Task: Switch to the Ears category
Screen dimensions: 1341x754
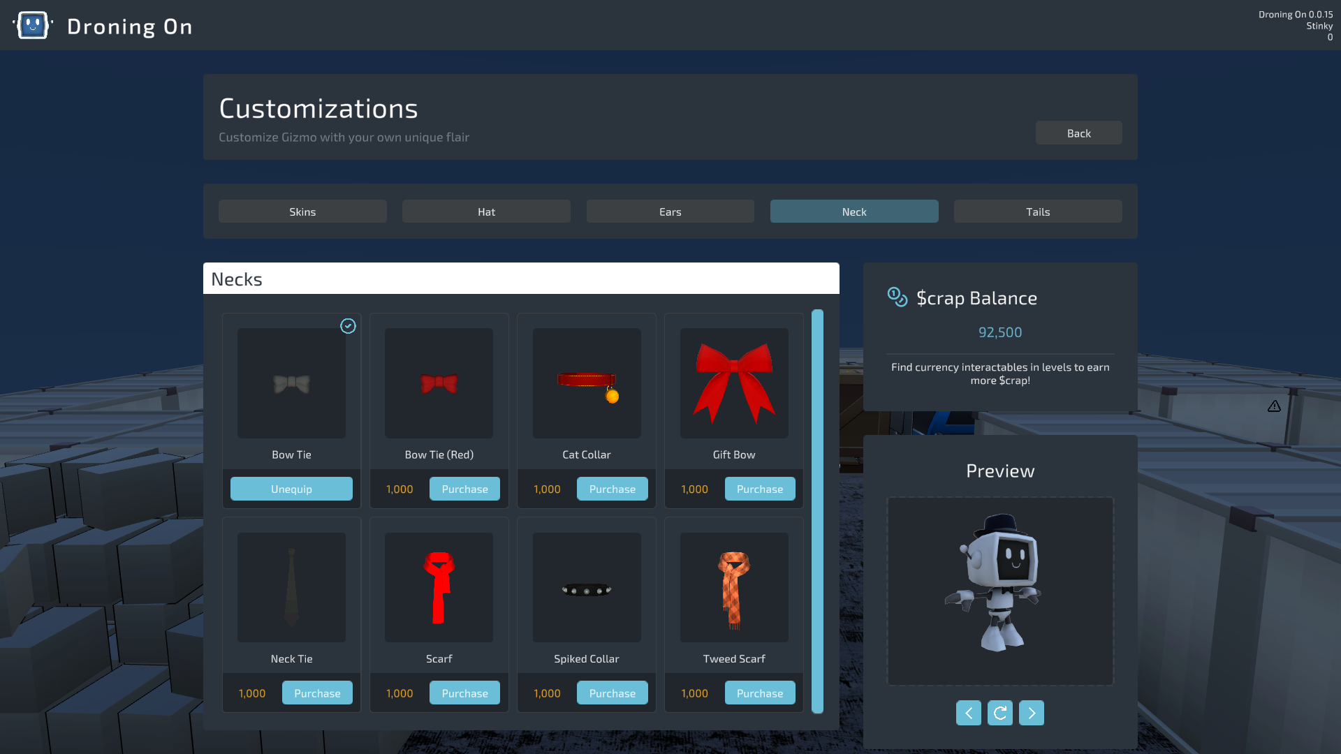Action: pyautogui.click(x=670, y=211)
